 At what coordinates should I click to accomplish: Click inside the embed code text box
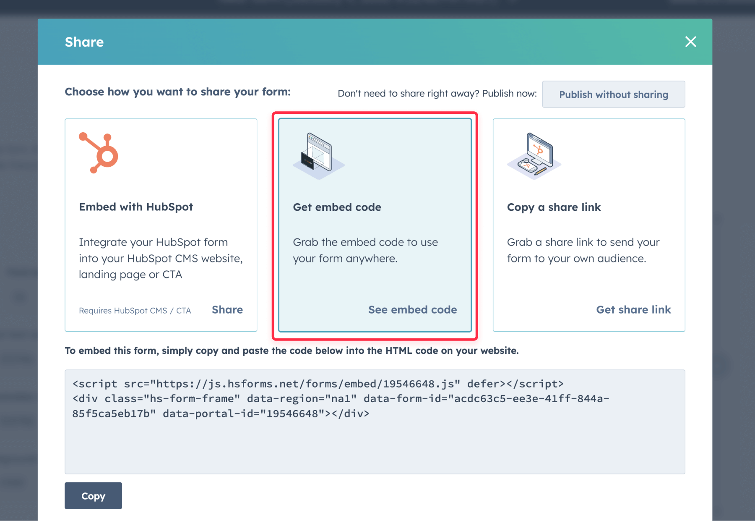pyautogui.click(x=375, y=422)
